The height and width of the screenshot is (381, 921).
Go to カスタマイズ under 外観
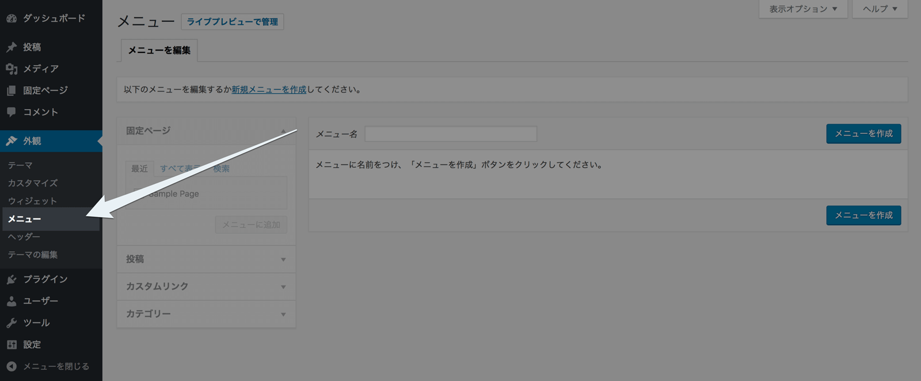point(33,183)
